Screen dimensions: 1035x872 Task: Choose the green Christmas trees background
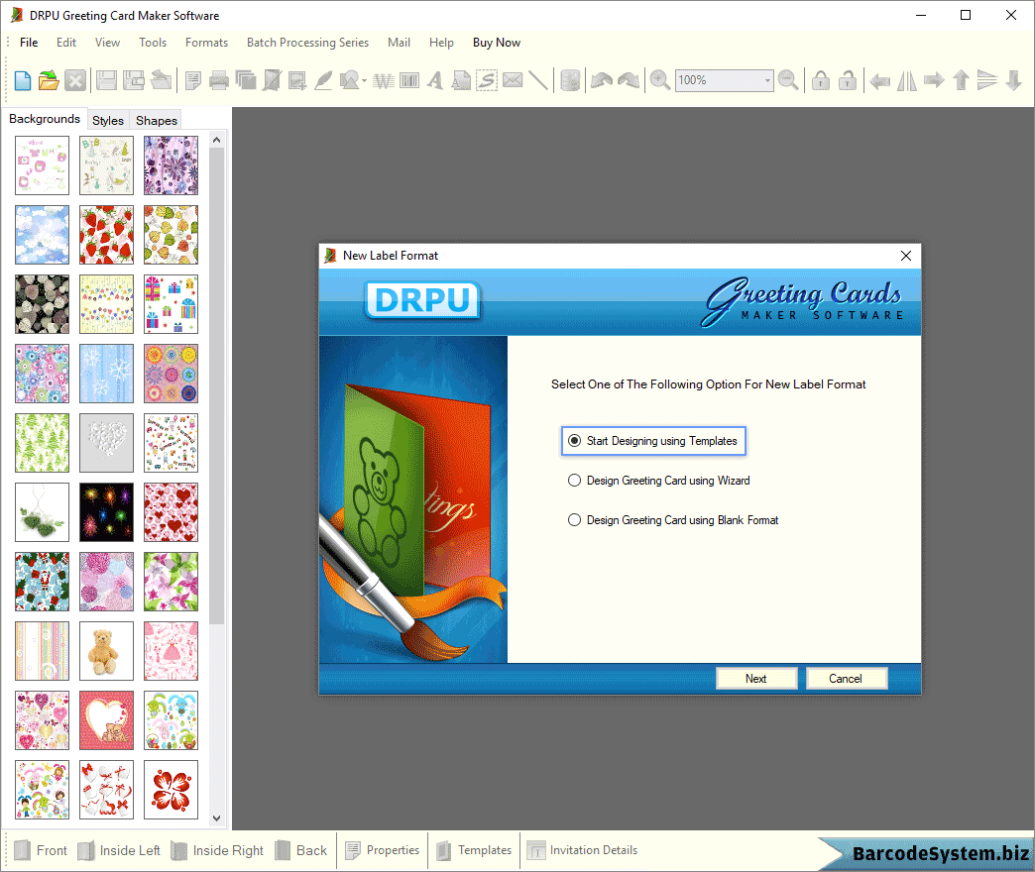[42, 443]
